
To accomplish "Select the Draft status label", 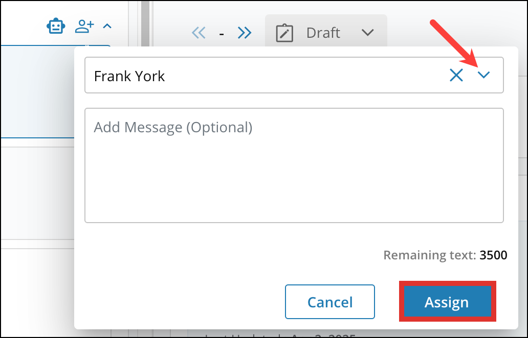I will point(323,33).
